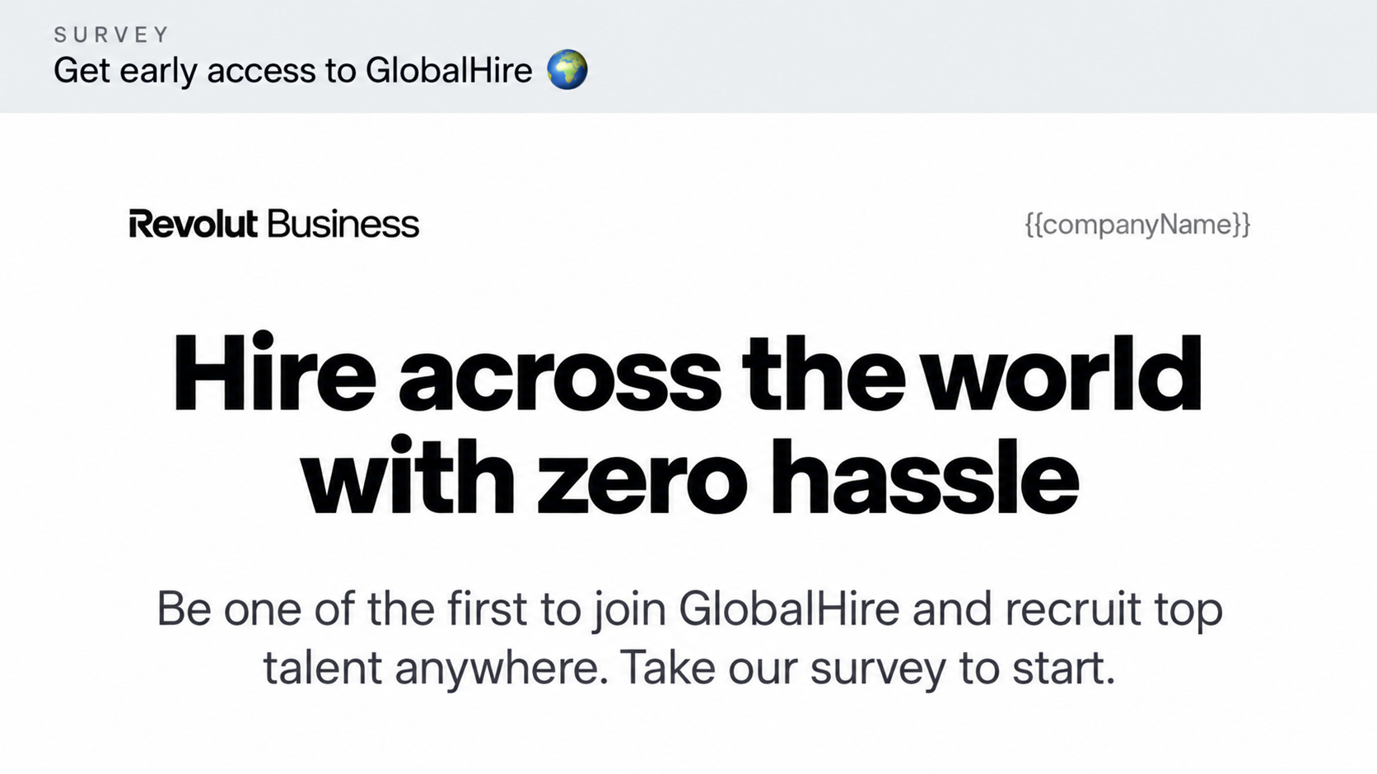Select the {{companyName}} placeholder text

coord(1137,224)
